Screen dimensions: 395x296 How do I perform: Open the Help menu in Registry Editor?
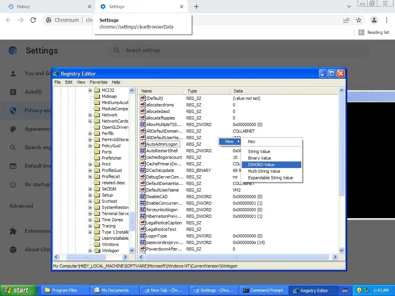(x=116, y=82)
